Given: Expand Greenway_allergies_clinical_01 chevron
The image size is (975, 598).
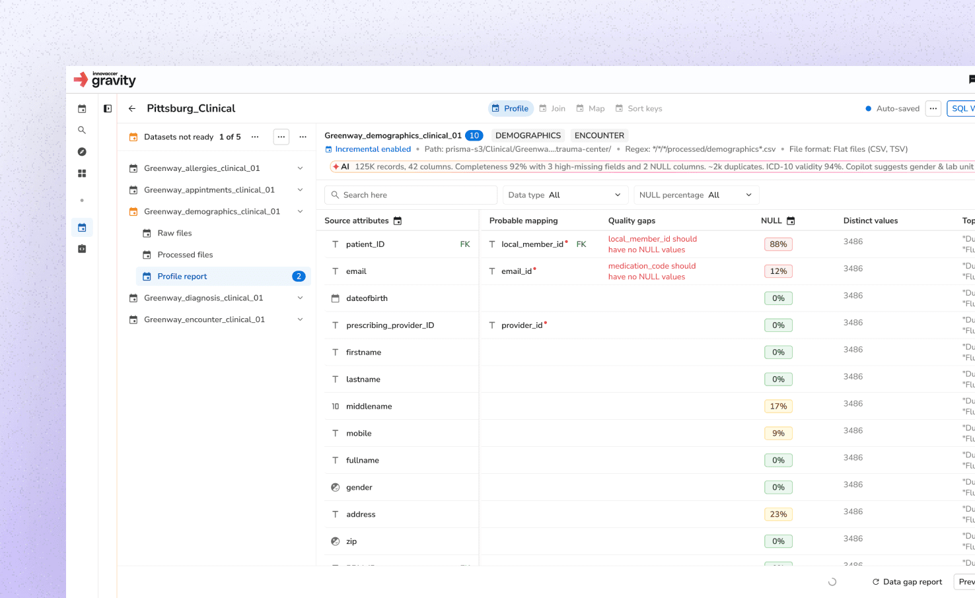Looking at the screenshot, I should click(300, 168).
